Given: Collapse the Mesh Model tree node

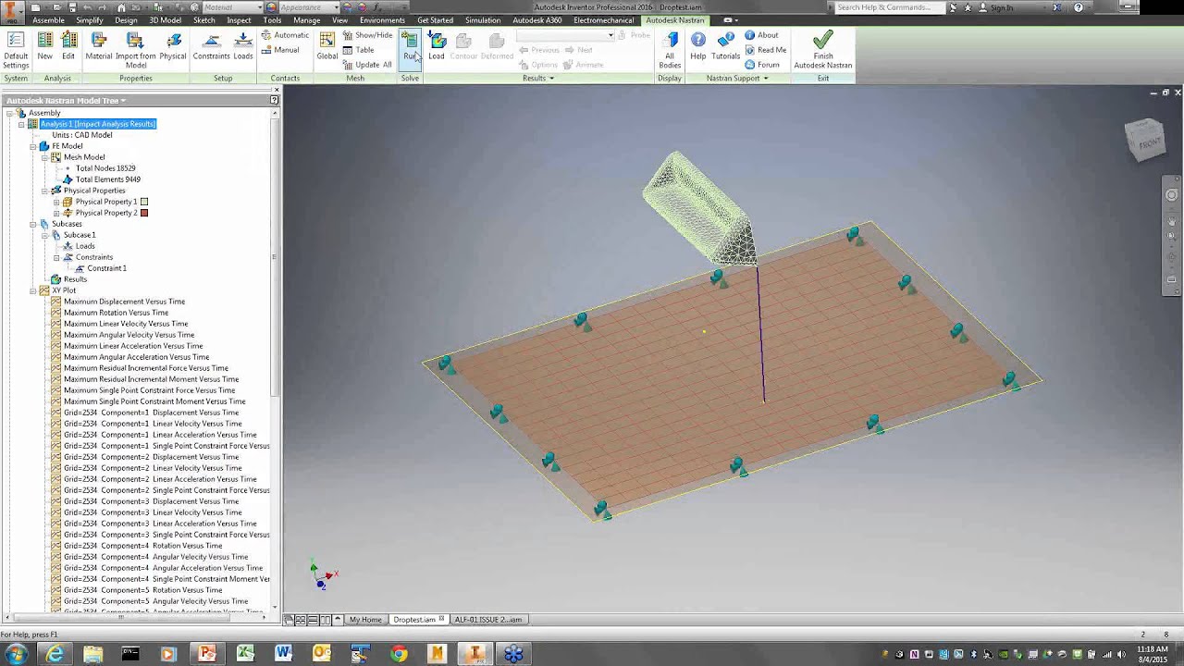Looking at the screenshot, I should tap(44, 157).
